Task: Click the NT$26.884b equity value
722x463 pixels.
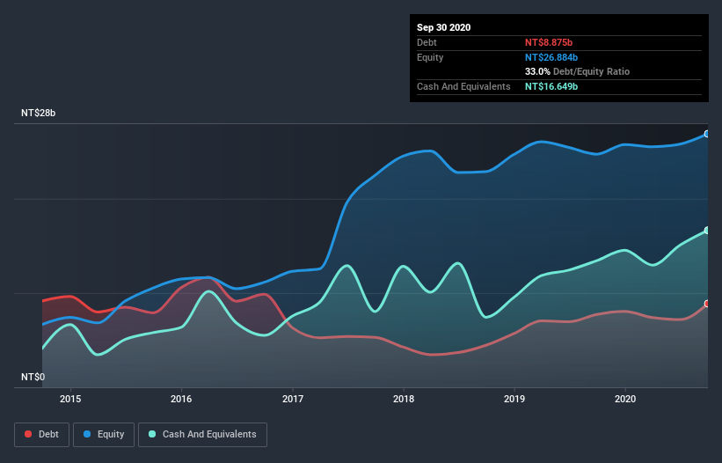Action: pos(551,57)
